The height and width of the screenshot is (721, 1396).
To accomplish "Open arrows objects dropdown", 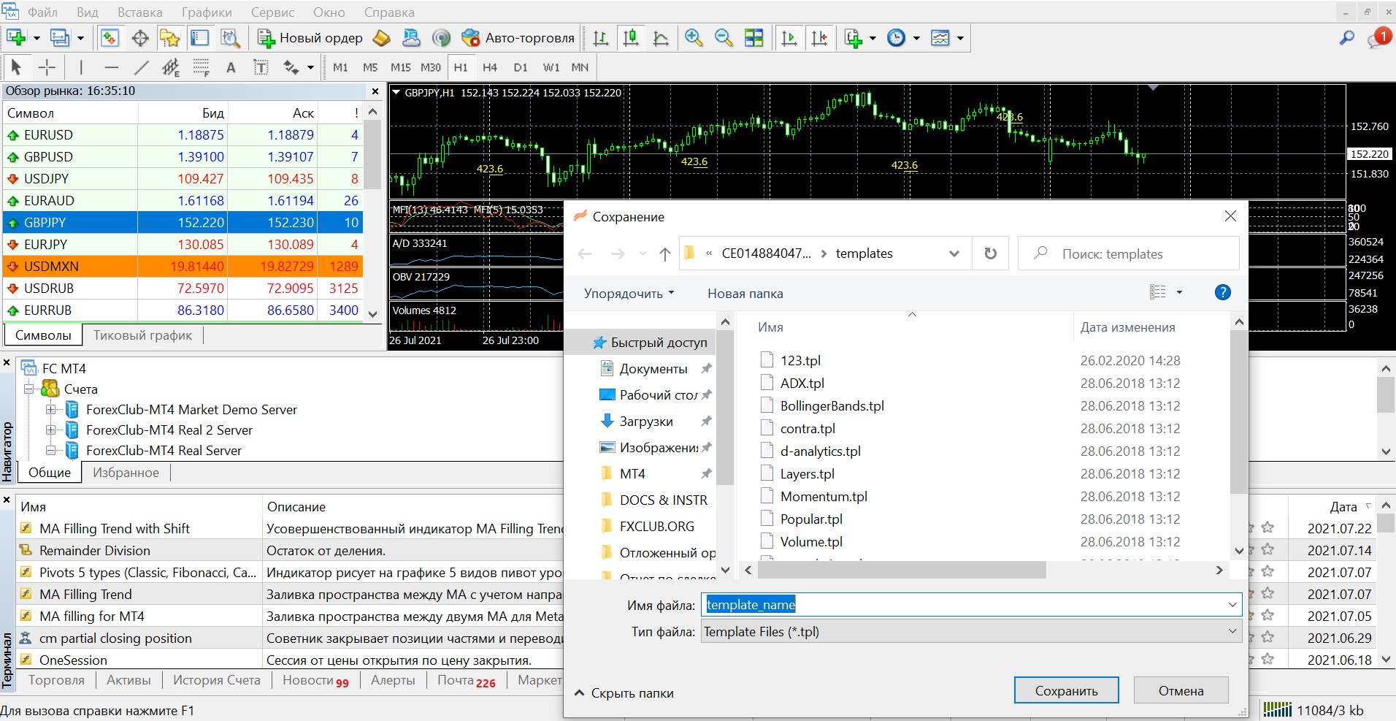I will coord(310,67).
